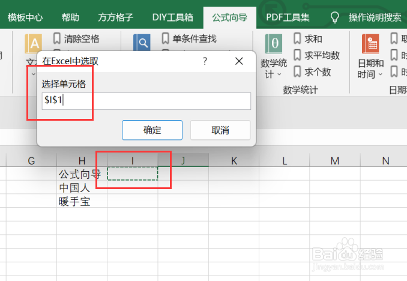Click the 日期和时间 calendar icon
Image resolution: width=407 pixels, height=281 pixels.
(x=370, y=44)
